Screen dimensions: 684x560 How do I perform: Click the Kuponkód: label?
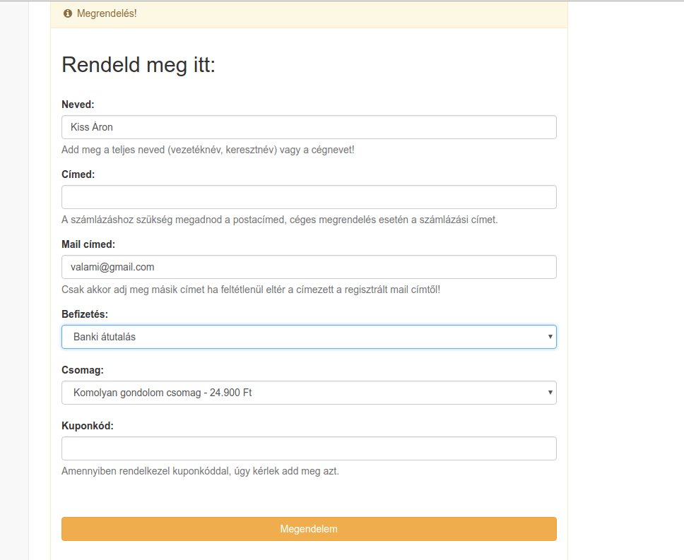click(x=87, y=426)
